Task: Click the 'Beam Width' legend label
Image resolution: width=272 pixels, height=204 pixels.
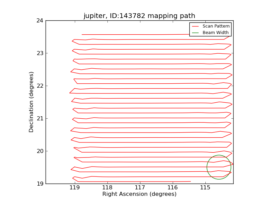Action: (x=216, y=33)
